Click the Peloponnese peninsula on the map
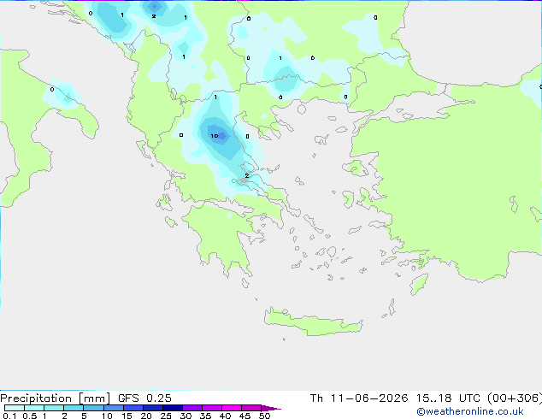 coord(221,239)
